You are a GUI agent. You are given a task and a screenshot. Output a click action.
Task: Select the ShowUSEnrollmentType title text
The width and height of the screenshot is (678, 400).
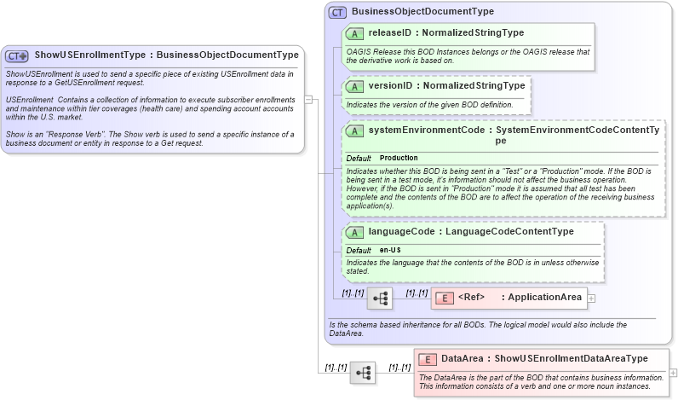(166, 55)
